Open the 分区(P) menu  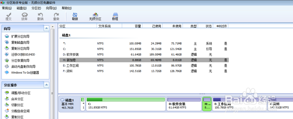coord(36,8)
